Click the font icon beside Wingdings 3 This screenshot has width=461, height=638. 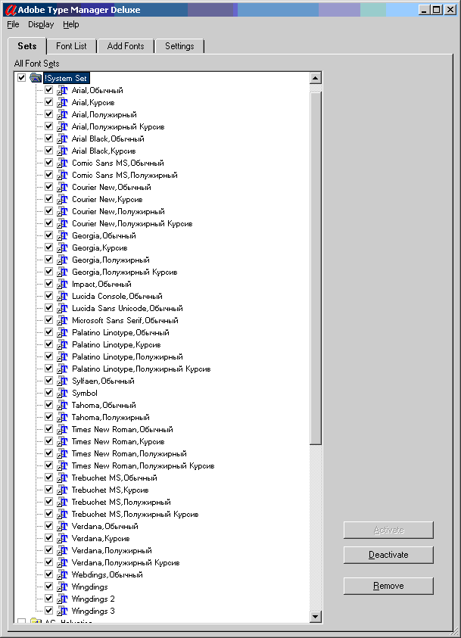point(62,612)
